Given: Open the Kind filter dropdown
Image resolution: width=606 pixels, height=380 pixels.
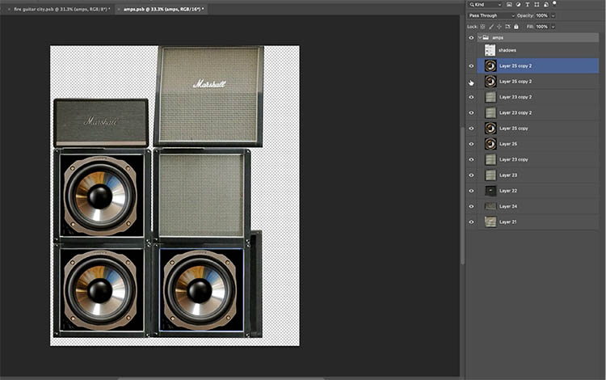Looking at the screenshot, I should tap(485, 5).
